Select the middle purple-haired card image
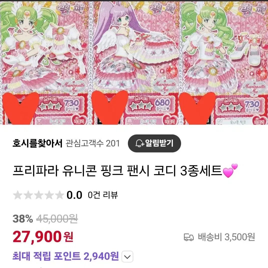 click(x=134, y=62)
